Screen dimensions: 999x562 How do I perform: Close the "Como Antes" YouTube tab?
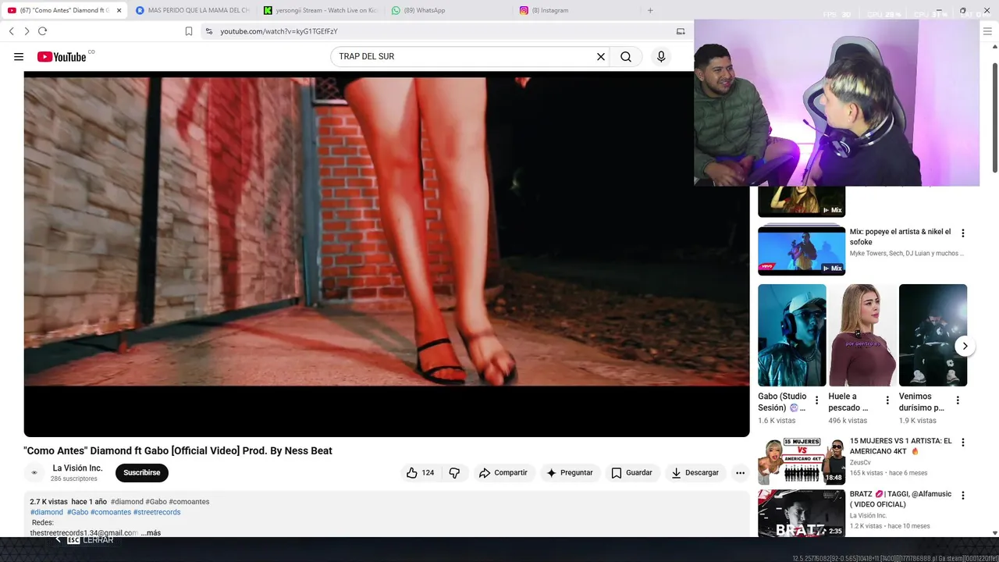click(119, 10)
